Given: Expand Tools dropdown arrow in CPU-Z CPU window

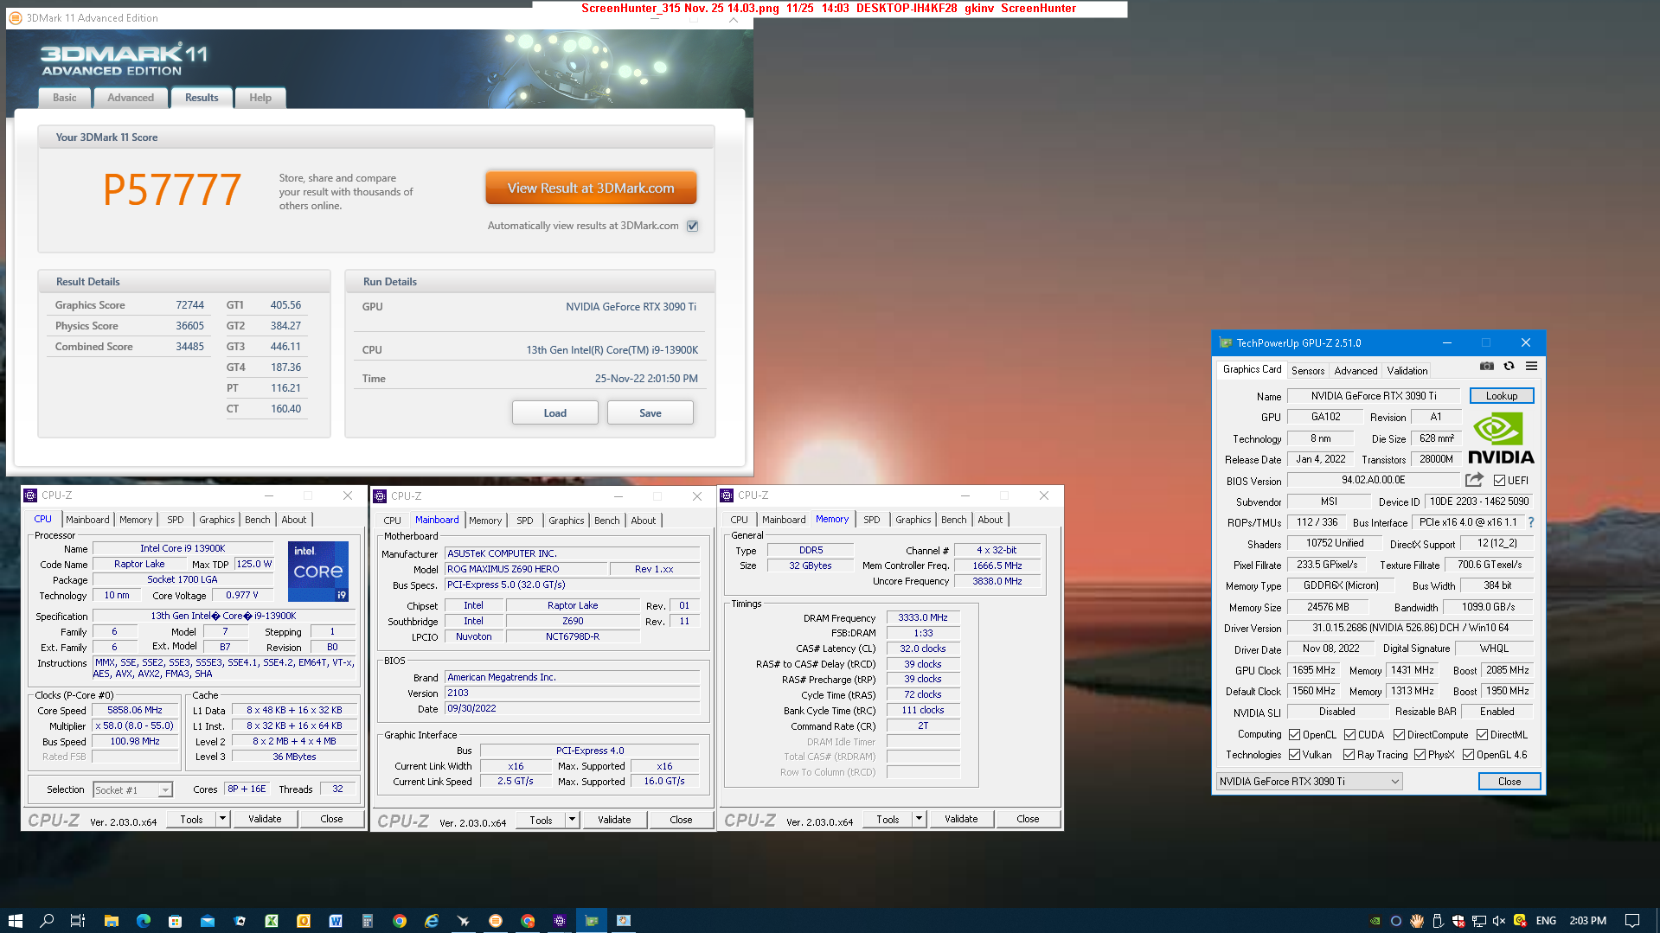Looking at the screenshot, I should [x=222, y=819].
